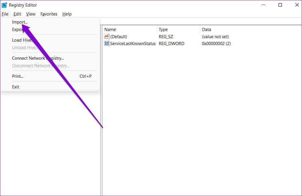302x196 pixels.
Task: Click the ServiceLastKnownStatus DWORD icon
Action: coord(106,43)
